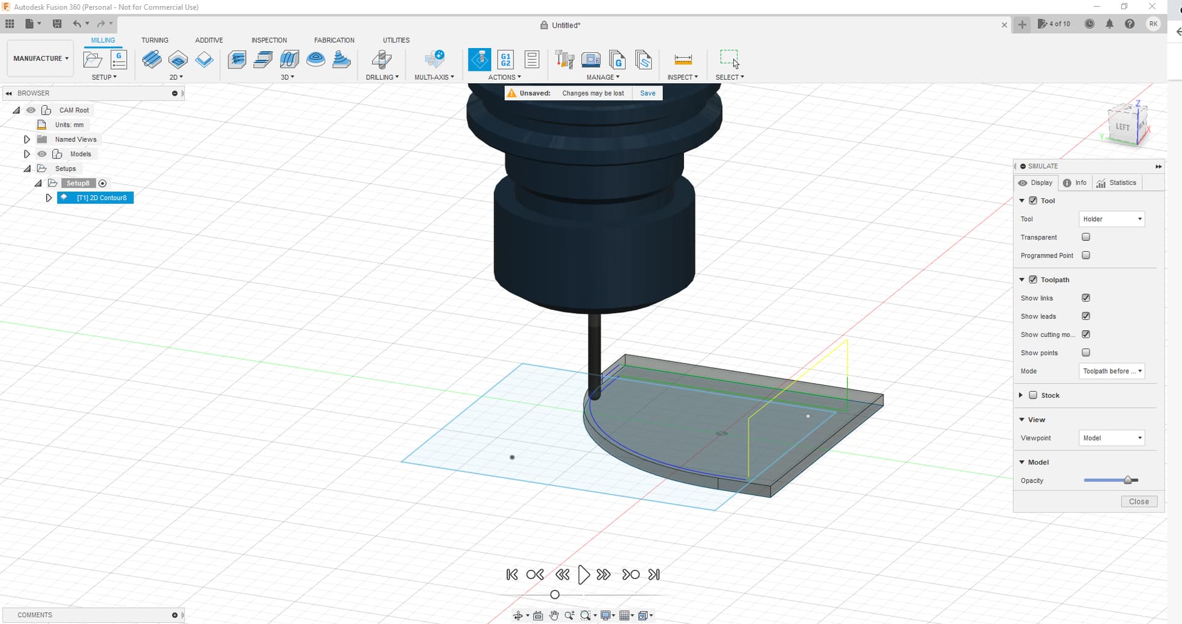Click Save in the unsaved warning
The image size is (1182, 624).
pos(647,93)
